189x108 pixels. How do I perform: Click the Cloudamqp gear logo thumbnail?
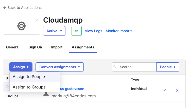(x=22, y=26)
